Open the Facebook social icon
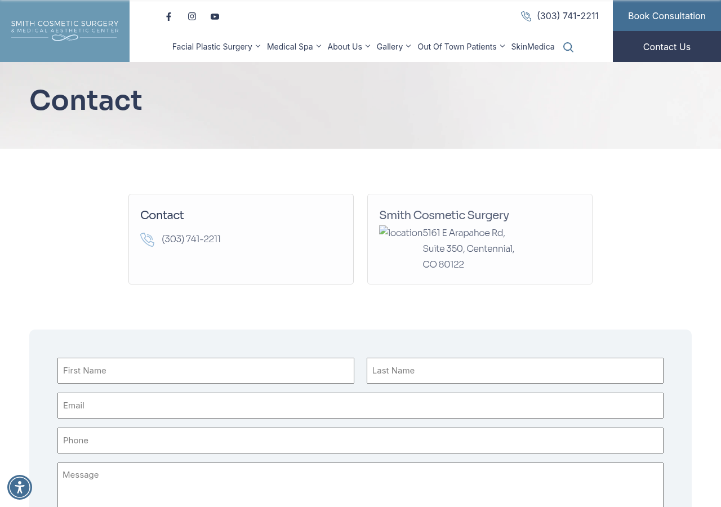This screenshot has width=721, height=507. [x=168, y=16]
